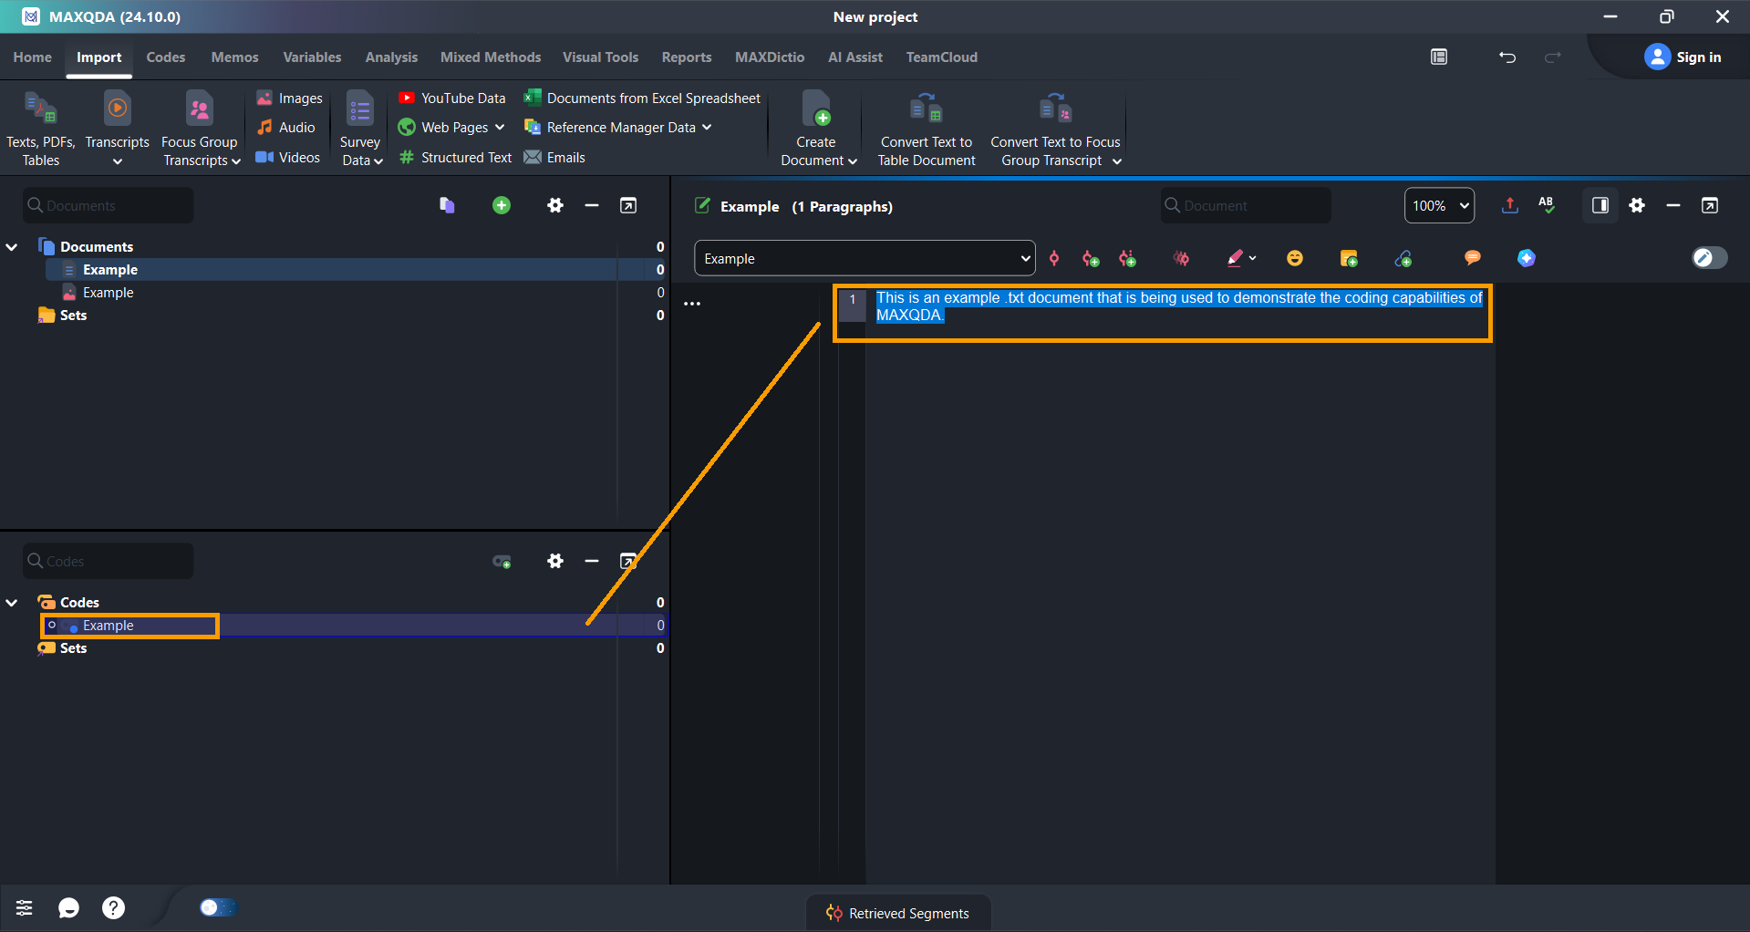Click the spell check AB icon
The image size is (1750, 932).
(x=1547, y=206)
